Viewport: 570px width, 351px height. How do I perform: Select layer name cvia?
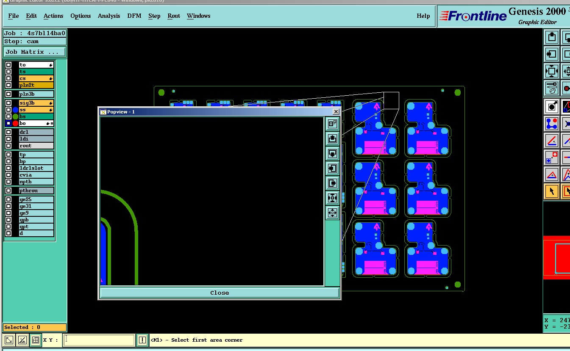click(36, 175)
